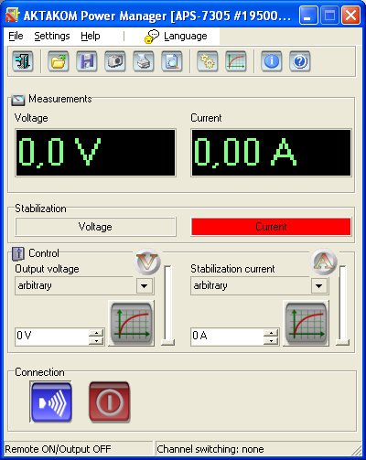Click the round V voltage button

click(x=147, y=262)
